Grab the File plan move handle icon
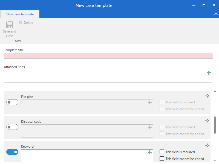The width and height of the screenshot is (219, 164). 207,96
